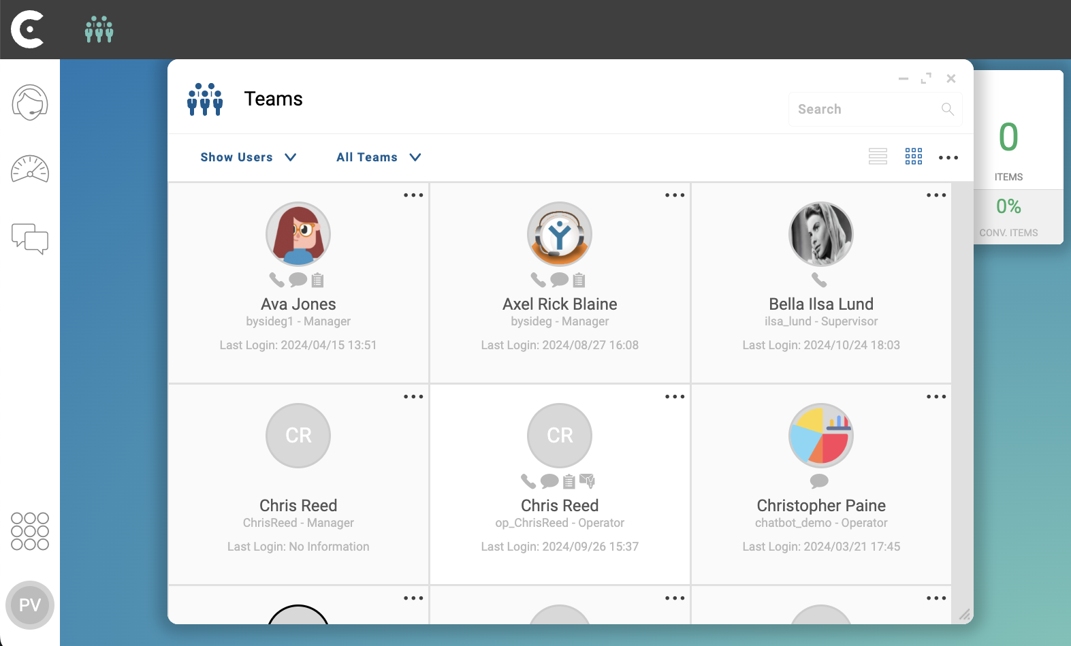Open options menu on ChrisReed Manager card
Viewport: 1071px width, 646px height.
(x=413, y=397)
